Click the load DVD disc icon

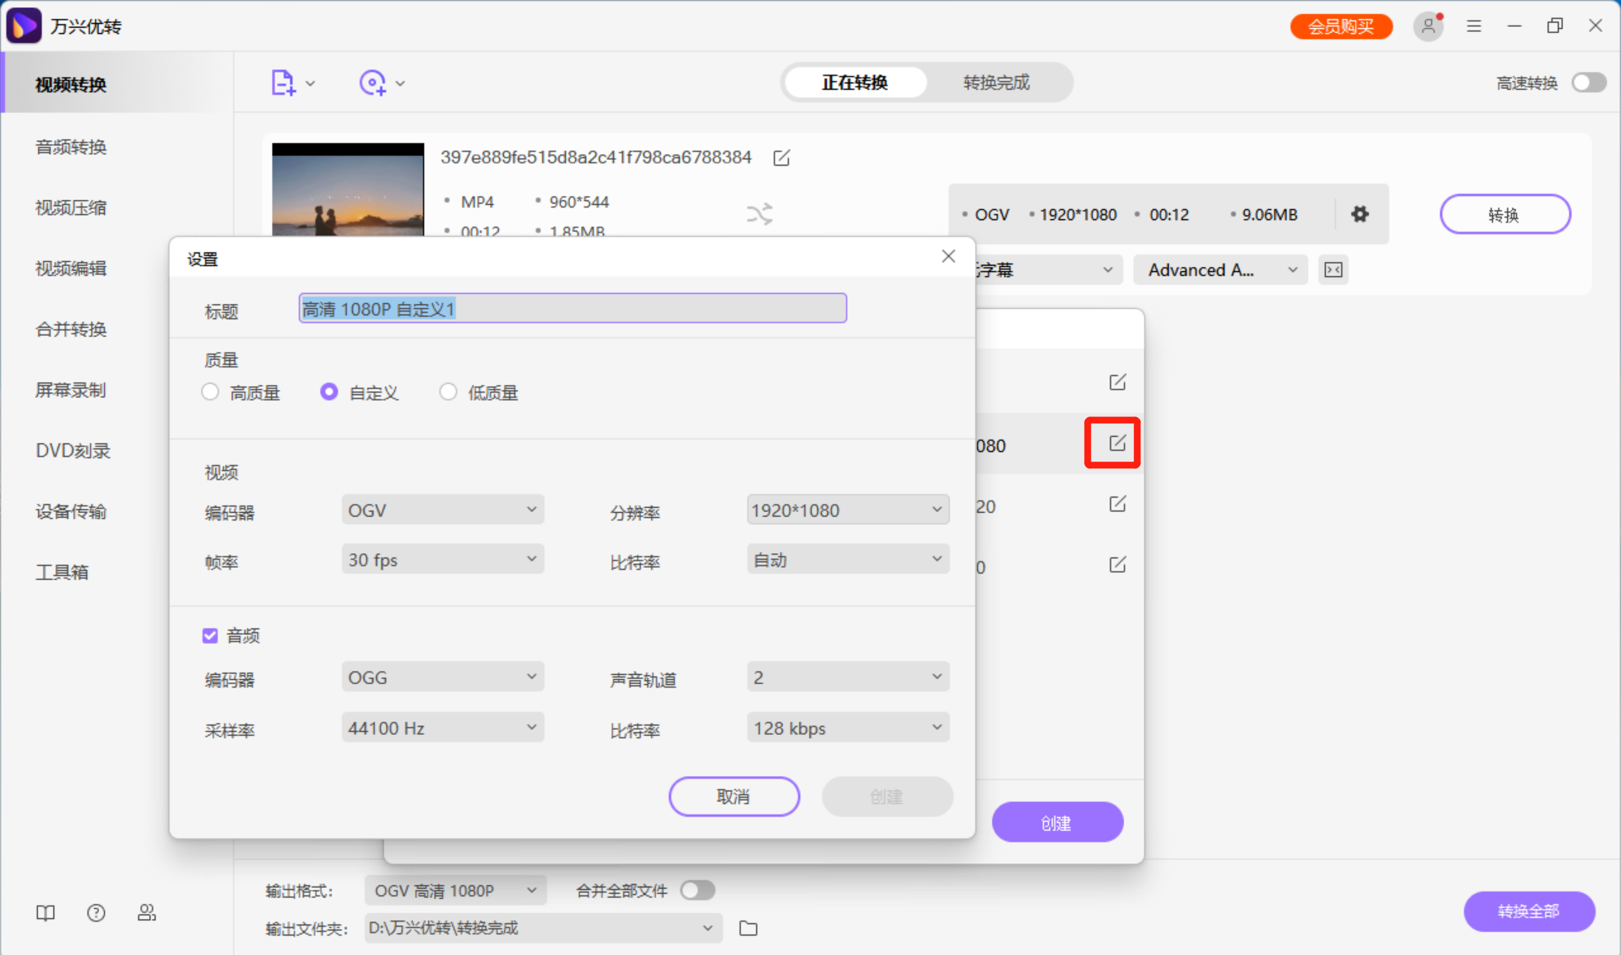pyautogui.click(x=373, y=82)
